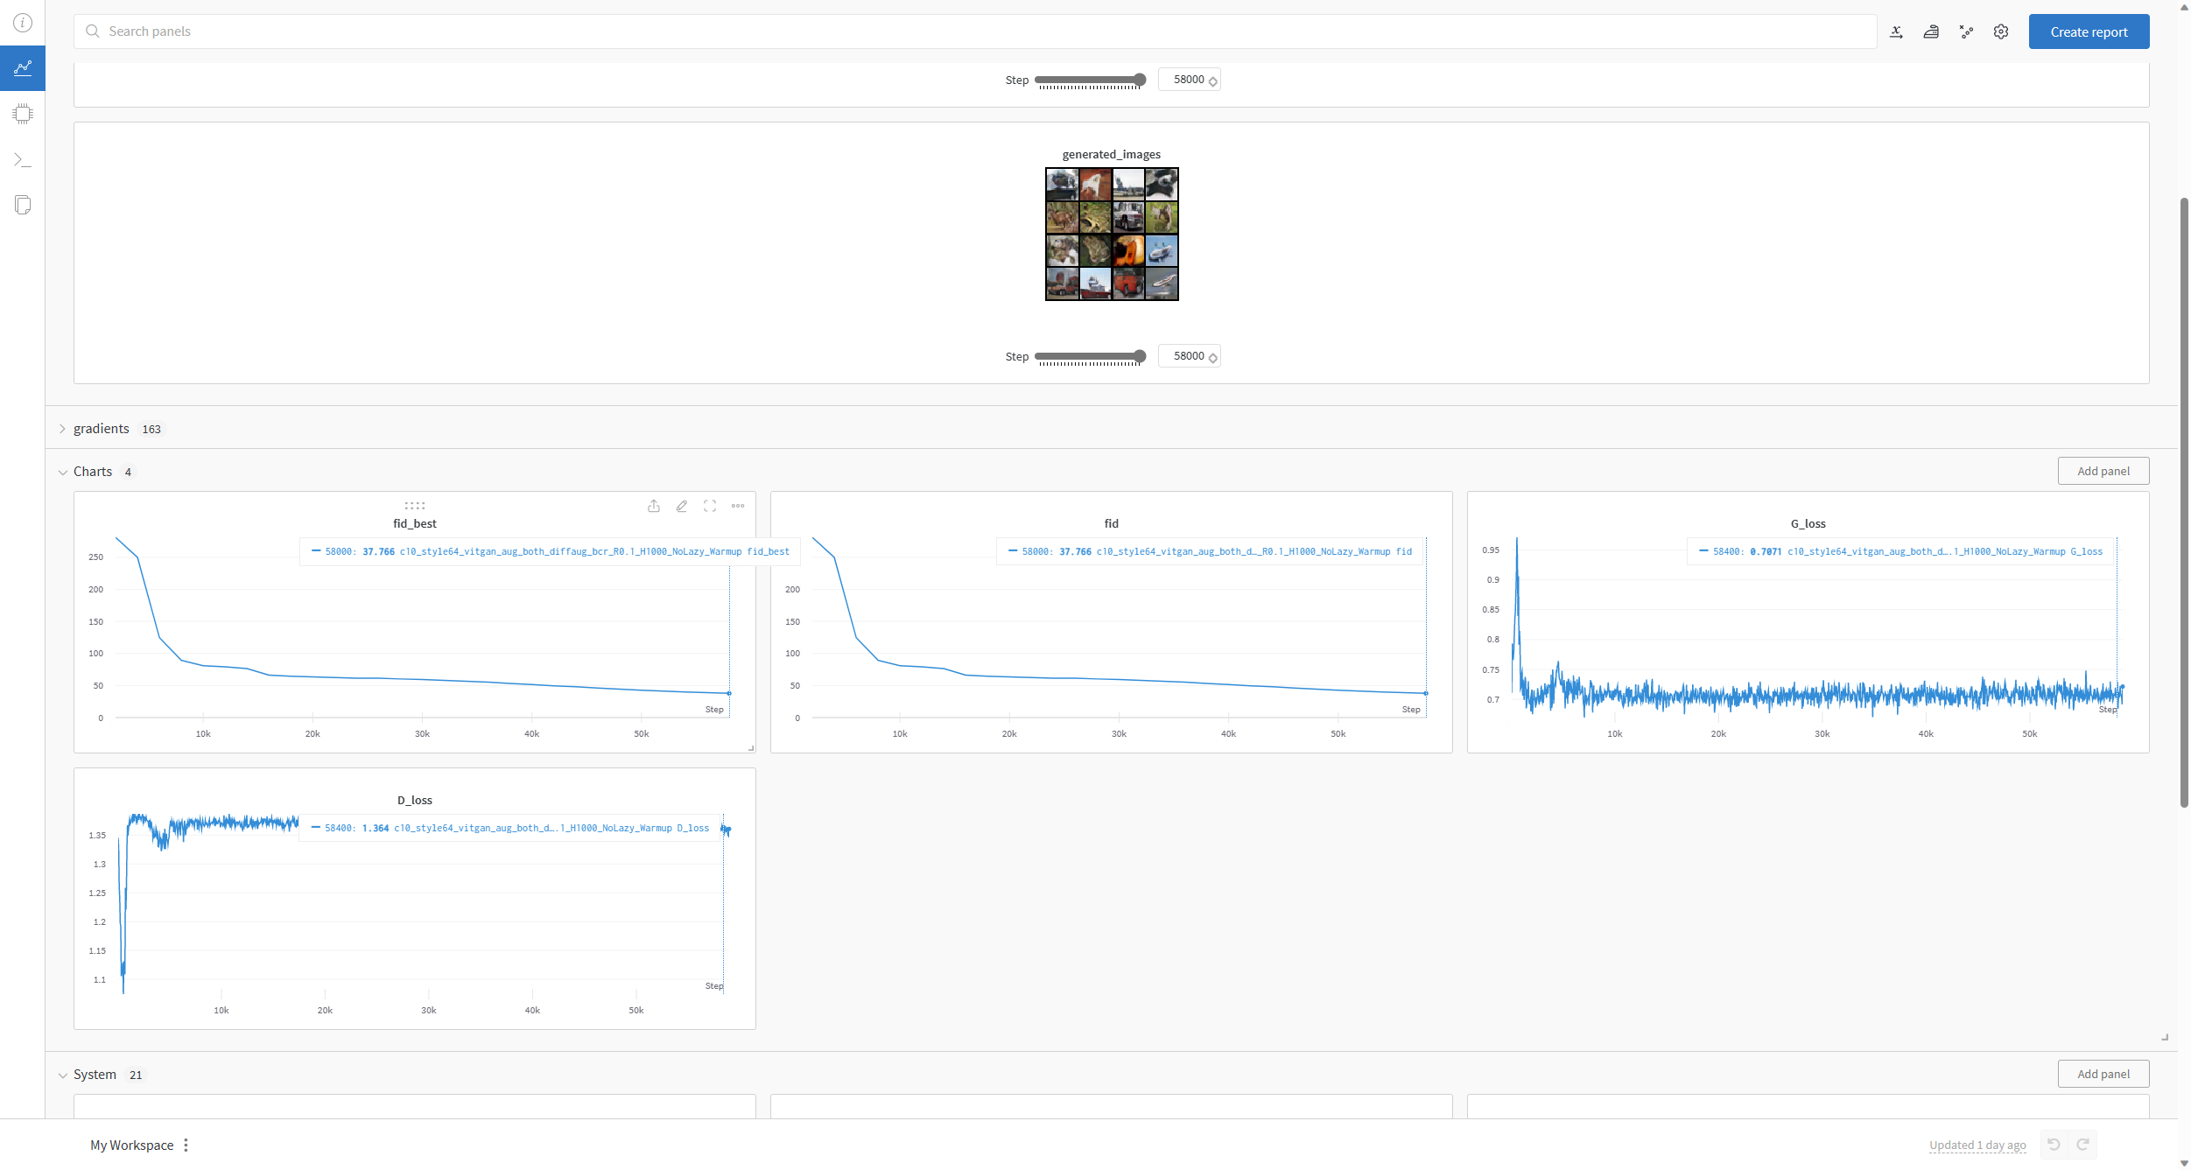
Task: Click the outliers scatter dots icon
Action: [x=1966, y=32]
